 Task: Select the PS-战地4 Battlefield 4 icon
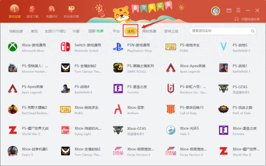[65, 88]
